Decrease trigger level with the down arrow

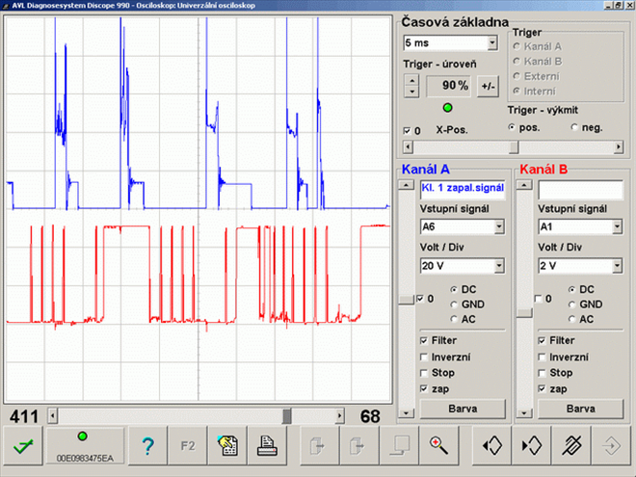(x=411, y=92)
